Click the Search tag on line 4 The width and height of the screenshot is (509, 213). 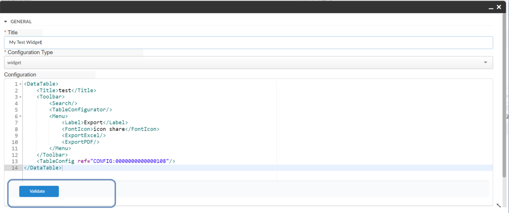[63, 103]
